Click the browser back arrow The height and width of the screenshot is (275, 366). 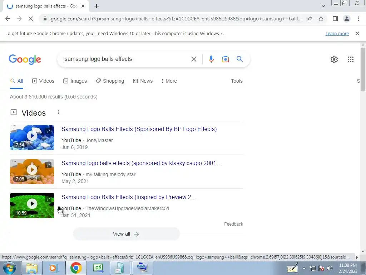(x=8, y=19)
